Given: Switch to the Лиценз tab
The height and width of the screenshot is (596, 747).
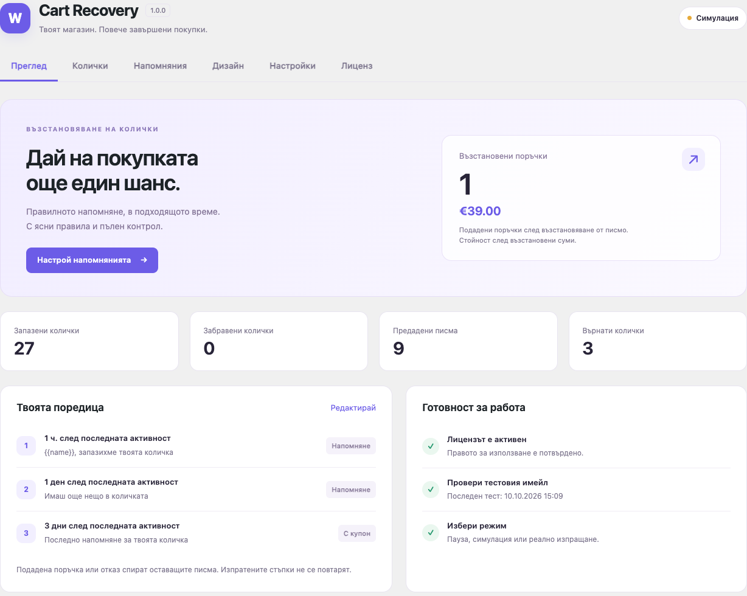Looking at the screenshot, I should (356, 66).
